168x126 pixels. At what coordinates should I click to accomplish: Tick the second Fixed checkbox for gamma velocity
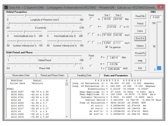click(x=93, y=42)
